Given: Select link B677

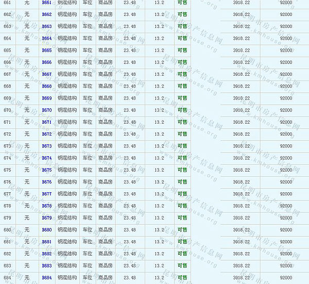Looking at the screenshot, I should [46, 194].
